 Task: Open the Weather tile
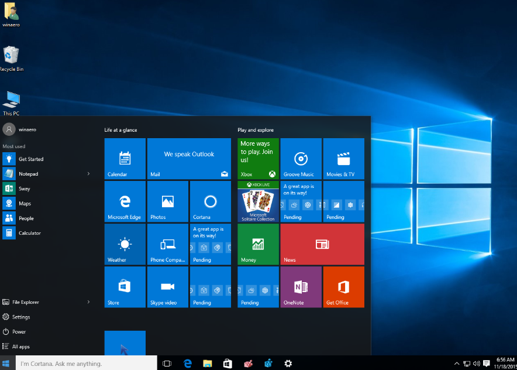pos(125,244)
